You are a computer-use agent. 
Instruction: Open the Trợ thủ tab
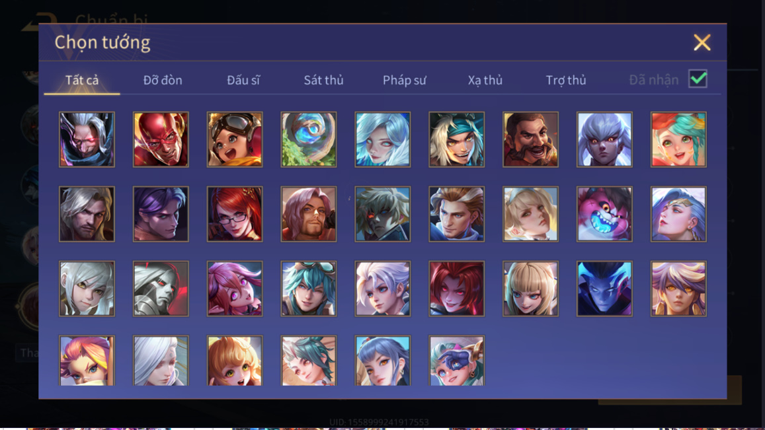pyautogui.click(x=566, y=80)
